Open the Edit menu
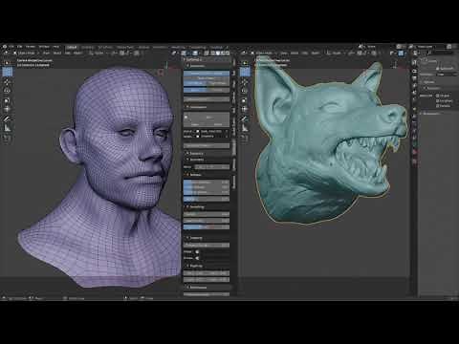Viewport: 459px width, 344px height. tap(20, 47)
